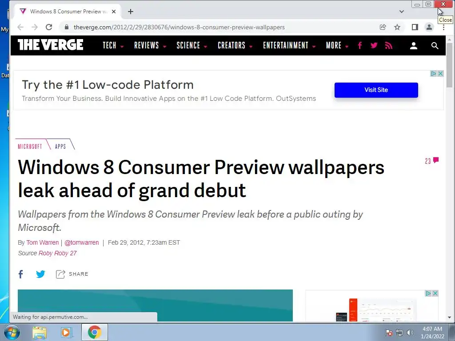Screen dimensions: 455x341
Task: Close the sidebar ad with X
Action: pyautogui.click(x=435, y=293)
